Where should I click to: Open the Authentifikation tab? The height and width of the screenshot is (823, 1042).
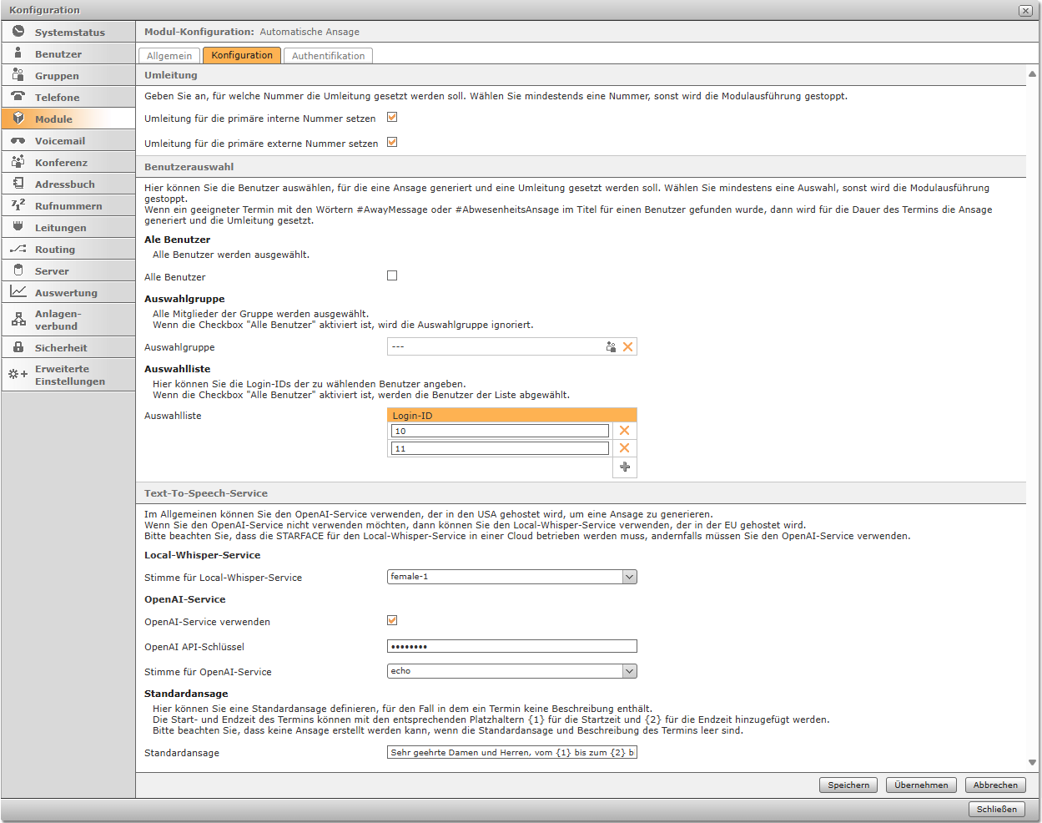click(328, 56)
